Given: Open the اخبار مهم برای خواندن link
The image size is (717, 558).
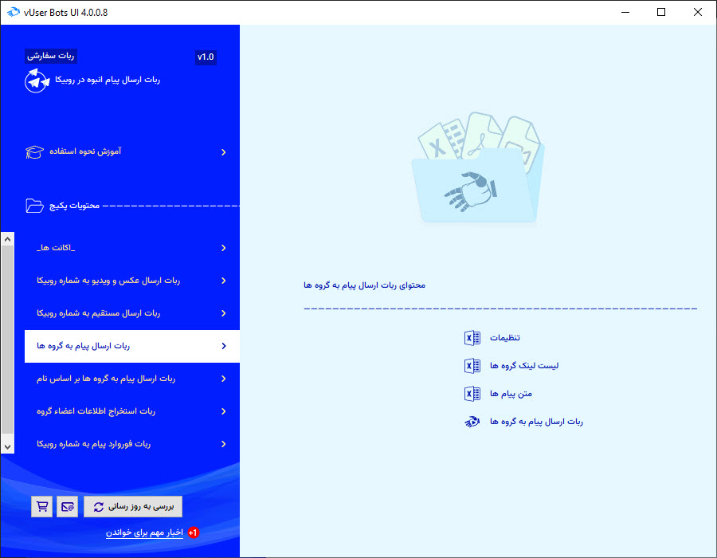Looking at the screenshot, I should click(144, 532).
